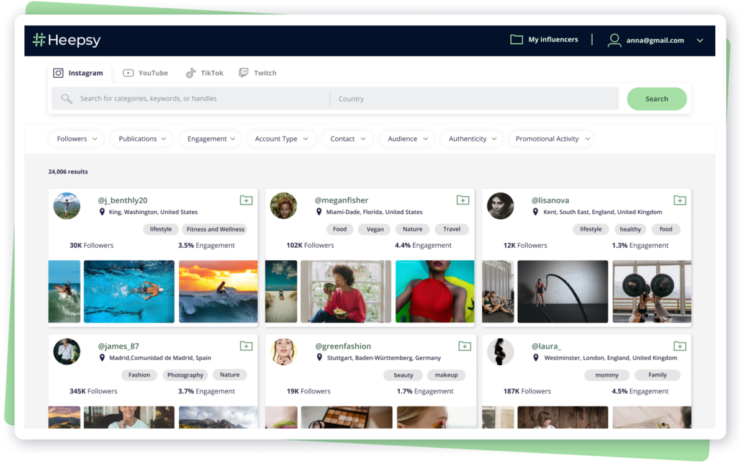The image size is (745, 462).
Task: Select the Travel tag on @meganfisher
Action: [452, 229]
